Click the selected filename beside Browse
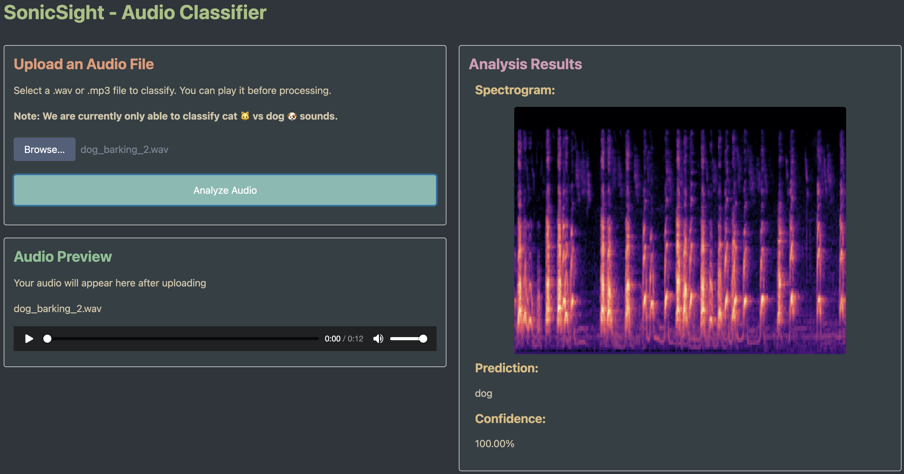Viewport: 904px width, 474px height. (124, 150)
